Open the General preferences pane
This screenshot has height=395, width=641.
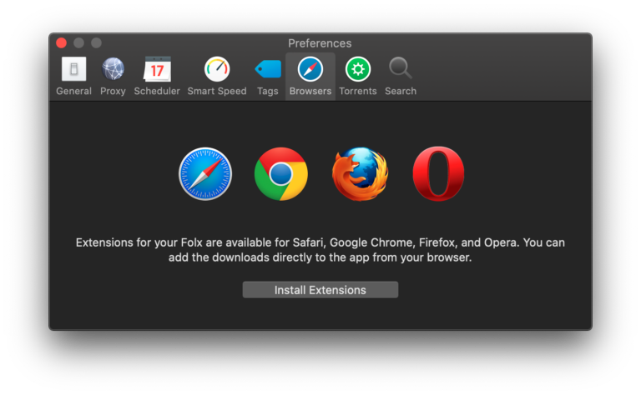[73, 70]
